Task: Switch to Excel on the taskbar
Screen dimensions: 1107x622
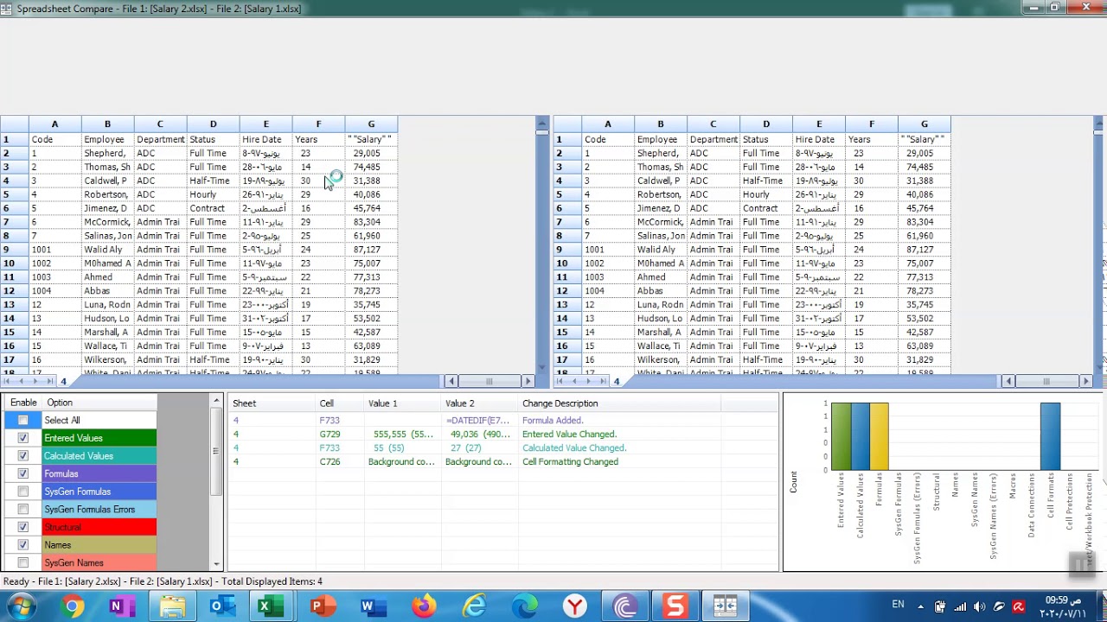Action: click(270, 606)
